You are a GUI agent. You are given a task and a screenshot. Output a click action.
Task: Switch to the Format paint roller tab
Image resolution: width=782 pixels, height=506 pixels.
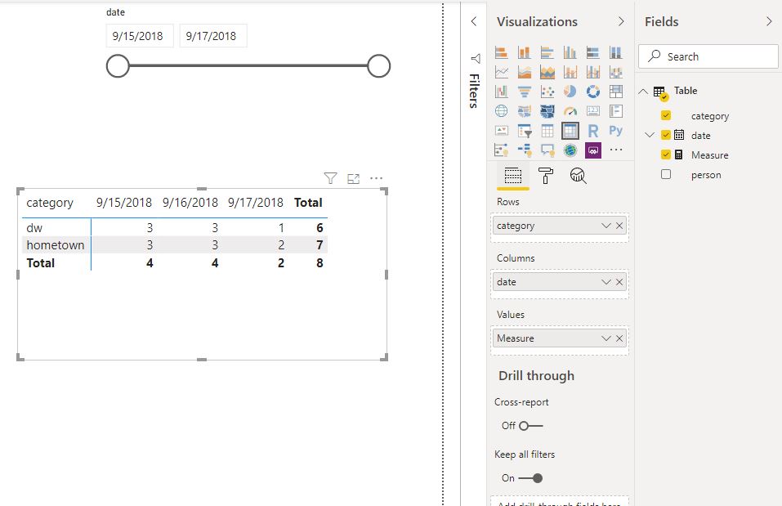click(546, 176)
